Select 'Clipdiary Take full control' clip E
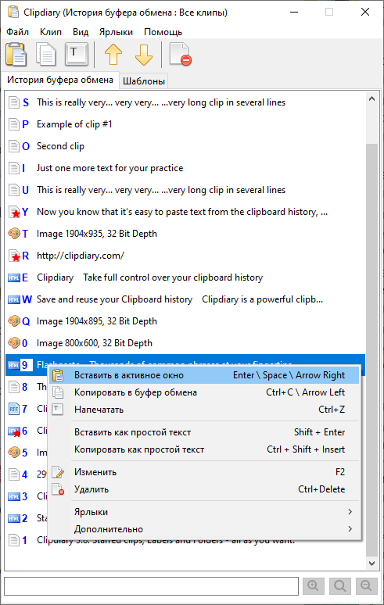This screenshot has height=605, width=384. coord(185,277)
